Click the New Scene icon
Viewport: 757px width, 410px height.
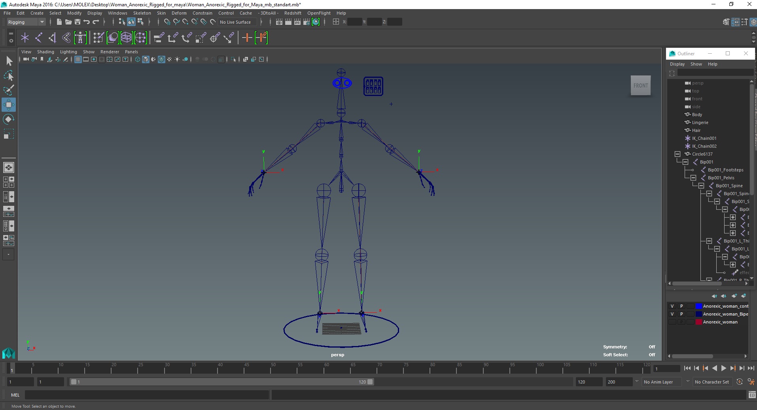pyautogui.click(x=59, y=22)
